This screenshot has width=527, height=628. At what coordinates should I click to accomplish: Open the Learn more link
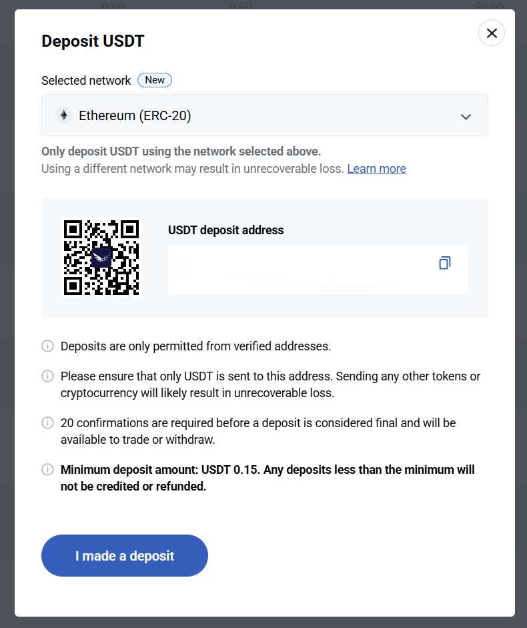[376, 169]
